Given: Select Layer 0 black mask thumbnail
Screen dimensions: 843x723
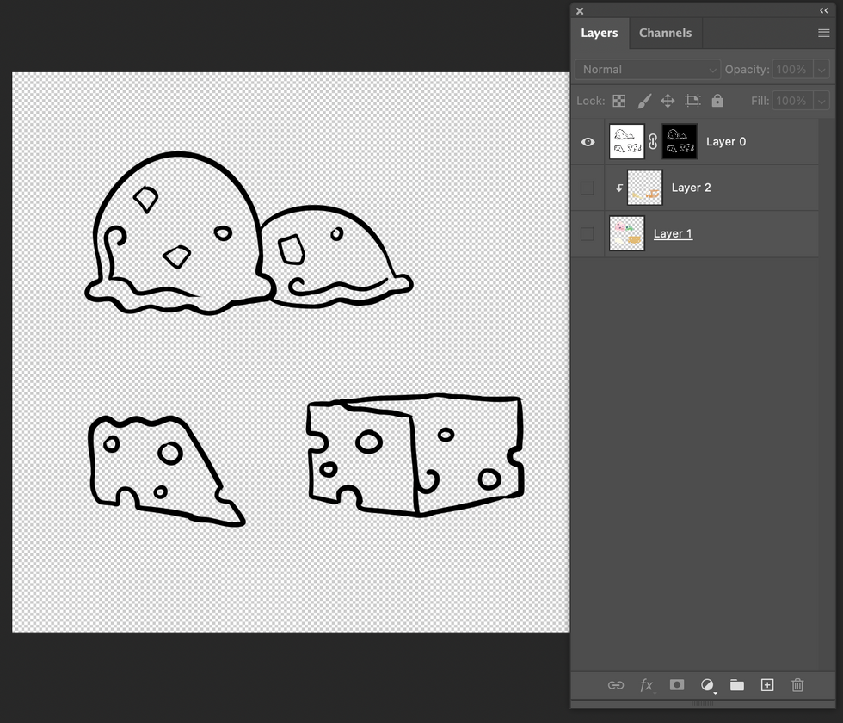Looking at the screenshot, I should click(680, 141).
